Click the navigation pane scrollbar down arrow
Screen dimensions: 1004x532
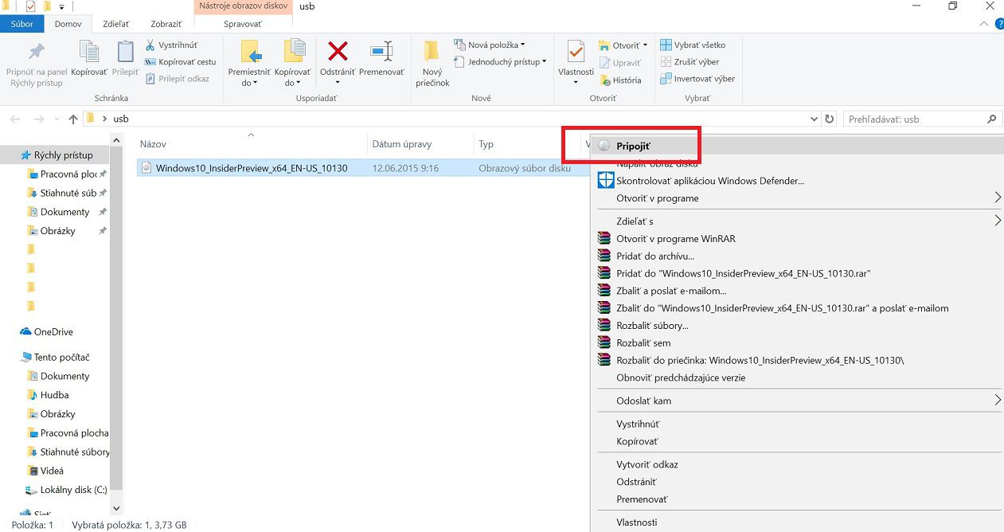116,507
